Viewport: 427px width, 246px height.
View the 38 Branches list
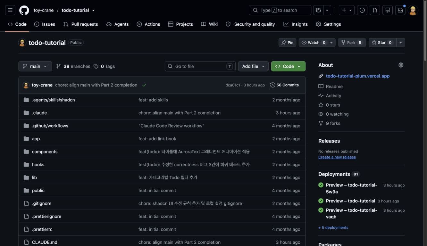pos(73,66)
